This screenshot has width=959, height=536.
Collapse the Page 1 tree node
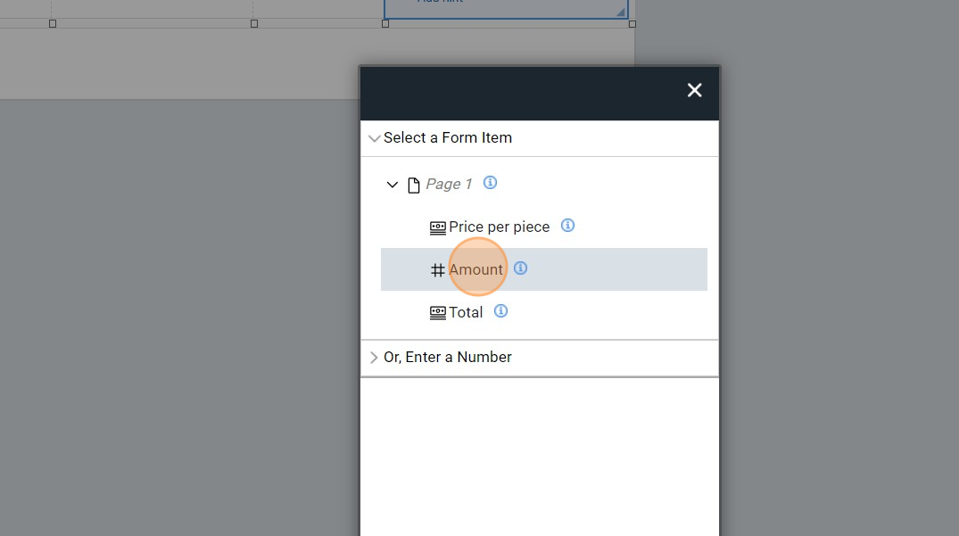[392, 185]
